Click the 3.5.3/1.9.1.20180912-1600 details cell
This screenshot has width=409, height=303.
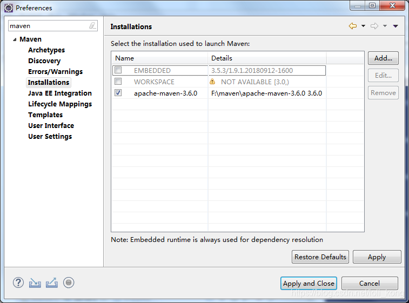(252, 70)
